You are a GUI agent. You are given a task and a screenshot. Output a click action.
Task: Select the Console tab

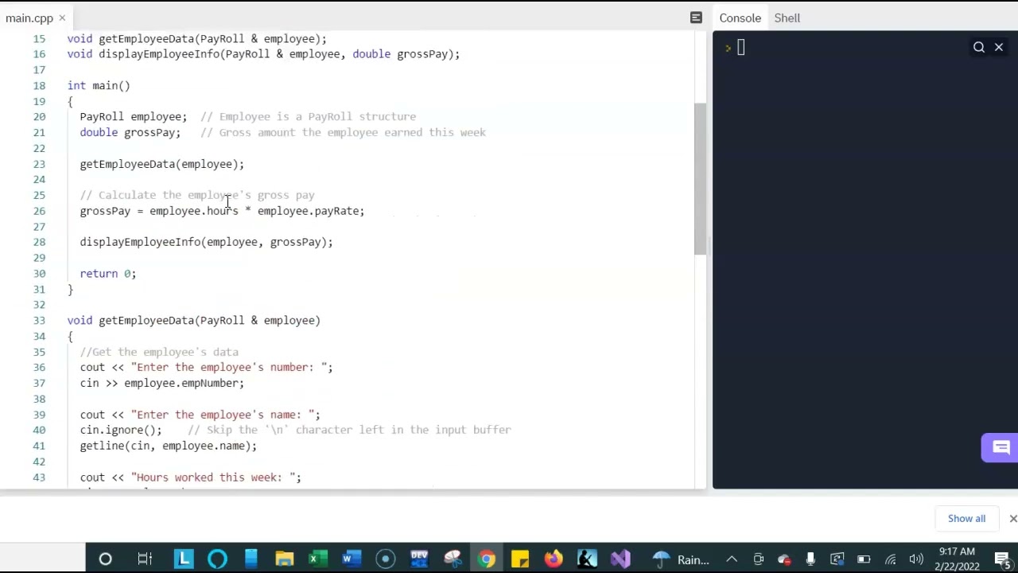click(740, 18)
